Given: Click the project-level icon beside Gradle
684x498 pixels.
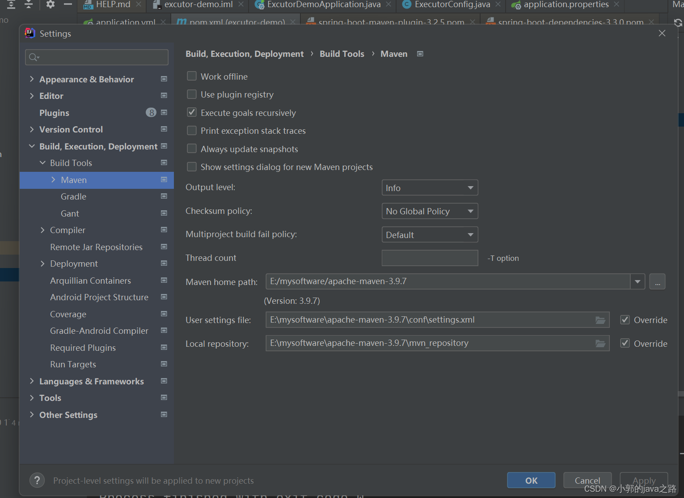Looking at the screenshot, I should click(164, 196).
